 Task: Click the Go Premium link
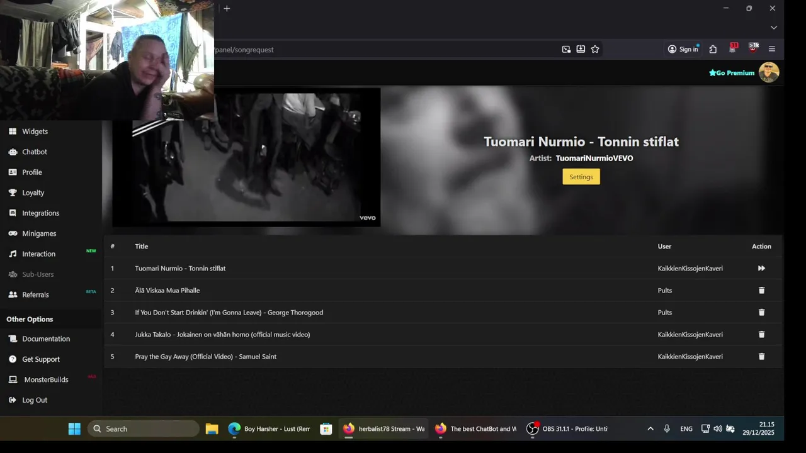[x=731, y=73]
